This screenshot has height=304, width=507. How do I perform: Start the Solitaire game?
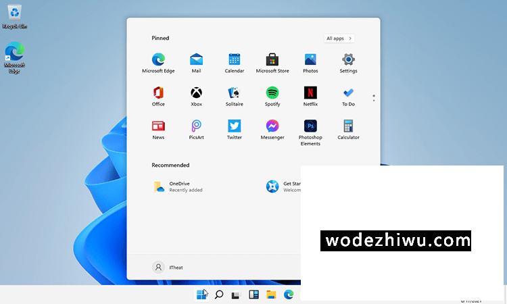[234, 97]
